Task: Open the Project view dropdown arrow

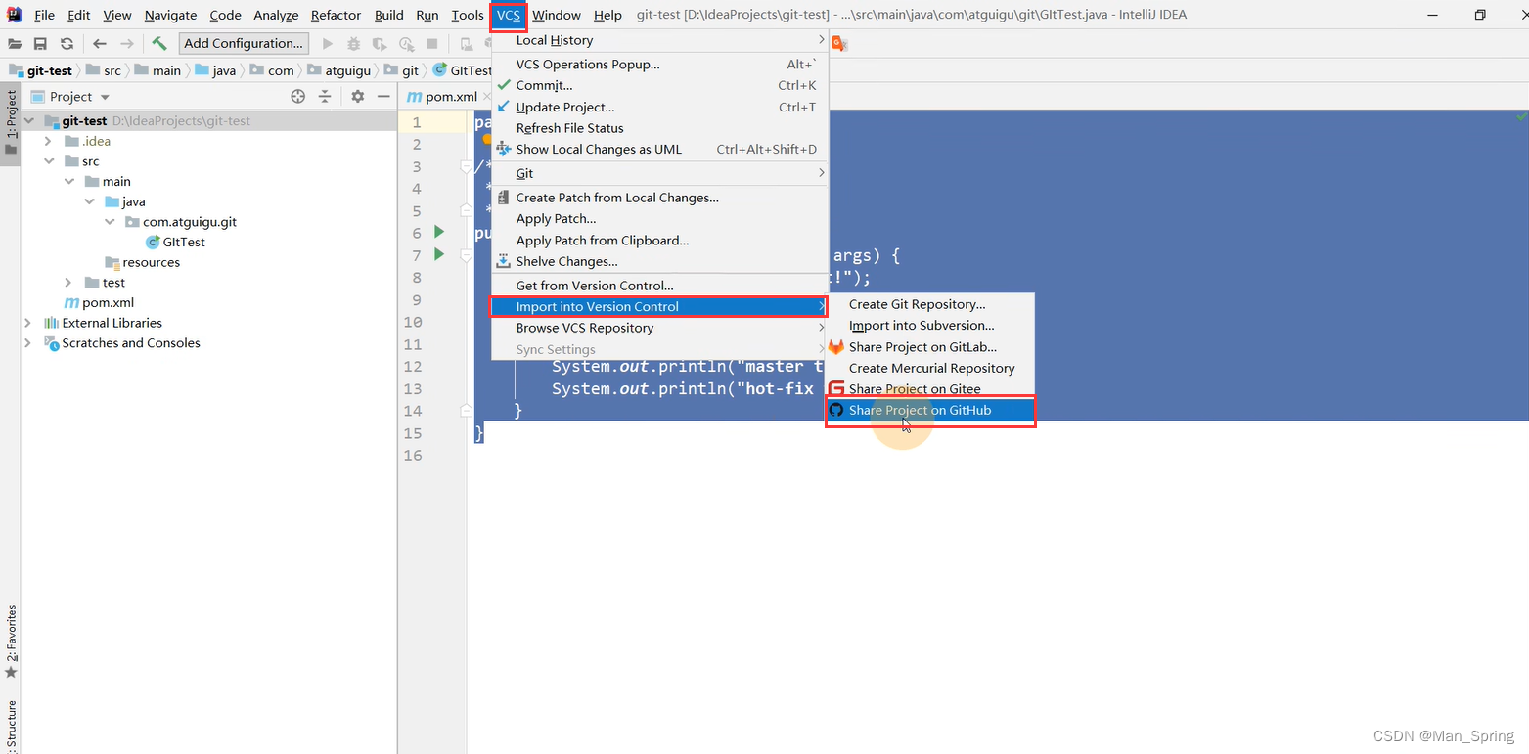Action: [x=105, y=97]
